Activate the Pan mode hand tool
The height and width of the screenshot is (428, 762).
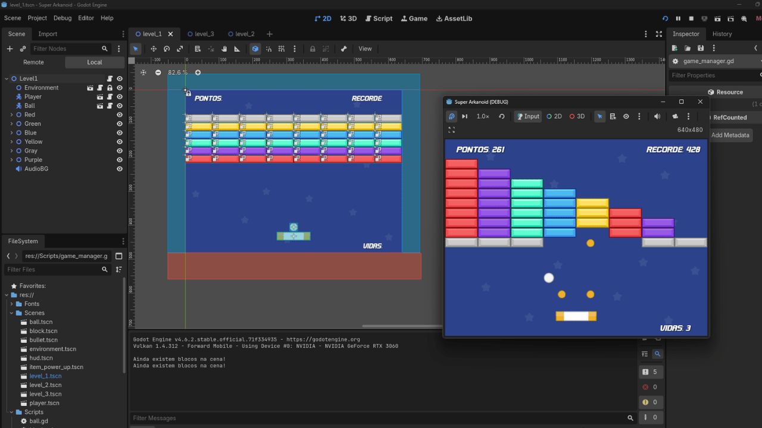click(224, 49)
